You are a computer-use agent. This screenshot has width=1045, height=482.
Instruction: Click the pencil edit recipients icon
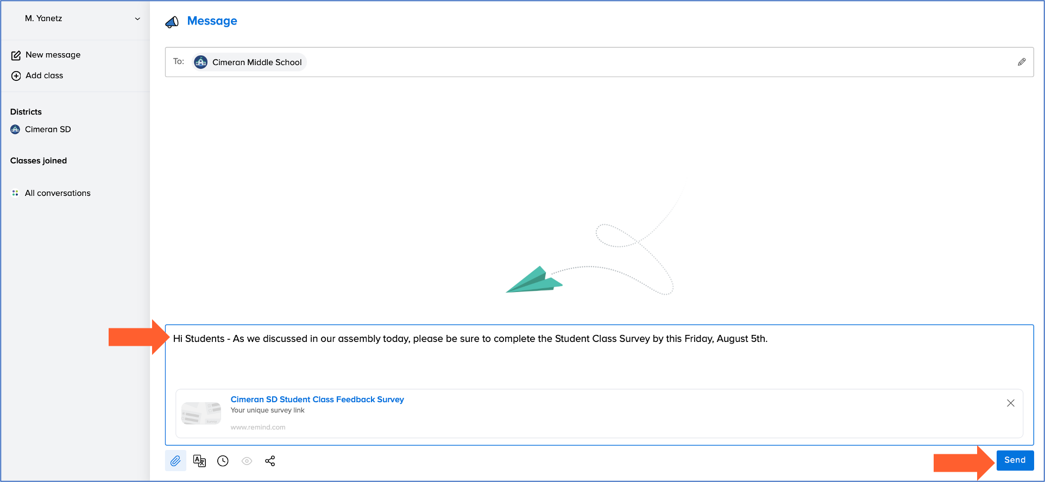click(x=1021, y=62)
